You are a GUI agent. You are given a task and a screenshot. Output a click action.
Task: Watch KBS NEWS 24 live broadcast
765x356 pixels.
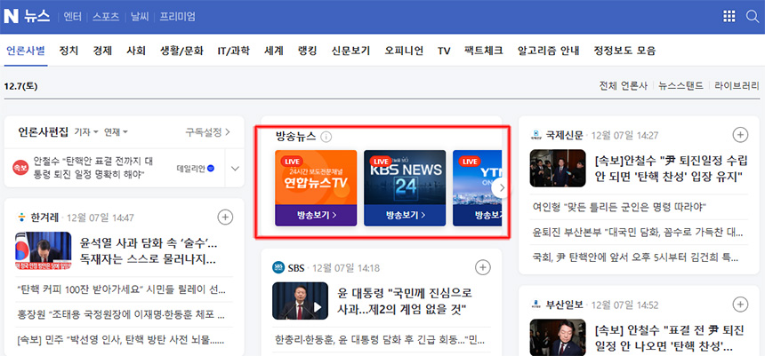pos(405,188)
